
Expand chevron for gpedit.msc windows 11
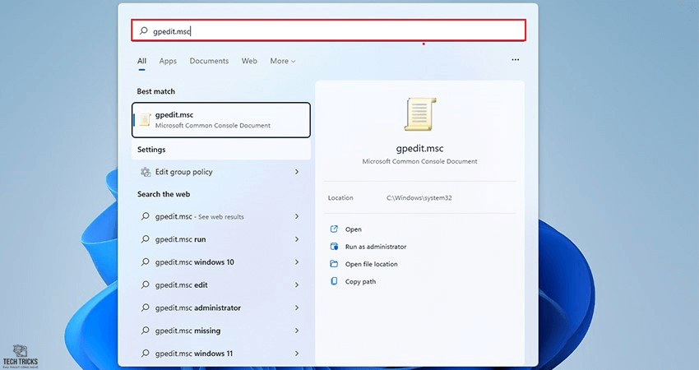tap(297, 354)
